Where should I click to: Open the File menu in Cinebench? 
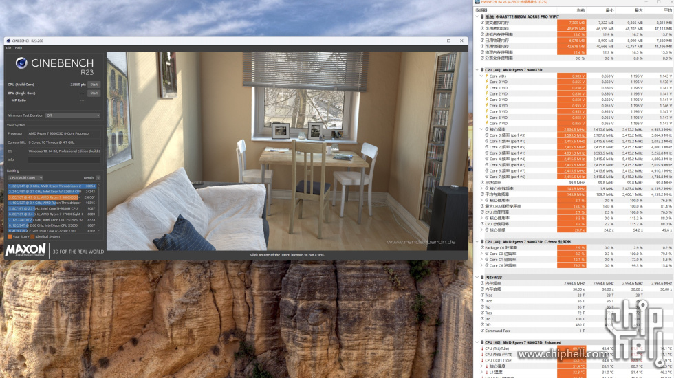[x=9, y=48]
